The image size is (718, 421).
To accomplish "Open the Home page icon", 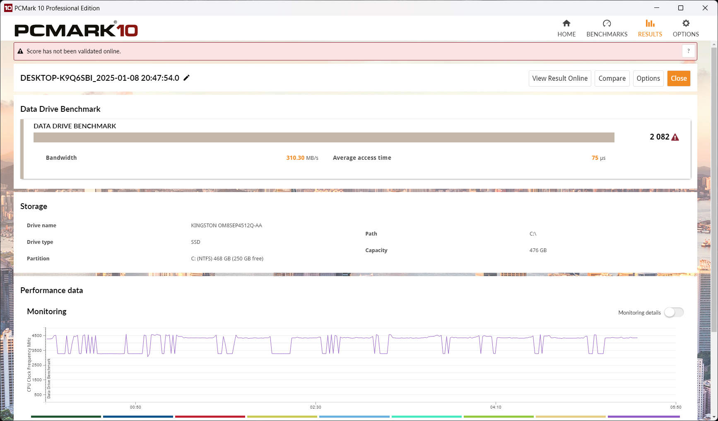I will pos(566,24).
